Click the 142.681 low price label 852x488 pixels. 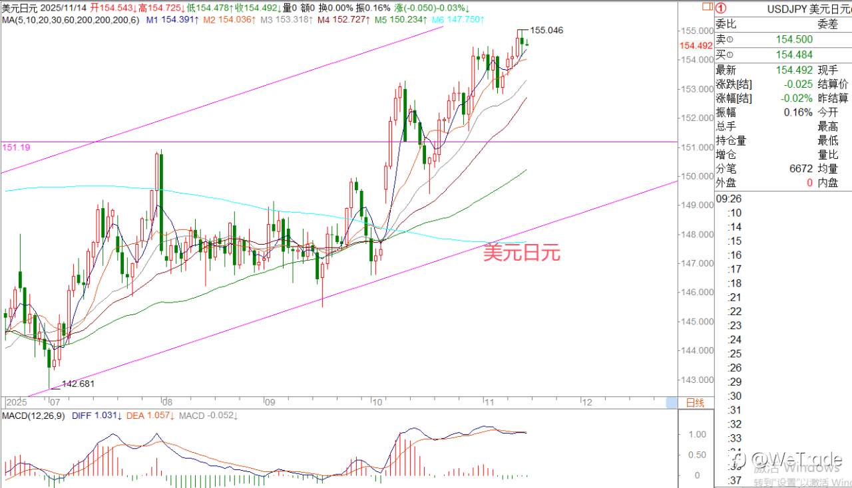pyautogui.click(x=79, y=384)
